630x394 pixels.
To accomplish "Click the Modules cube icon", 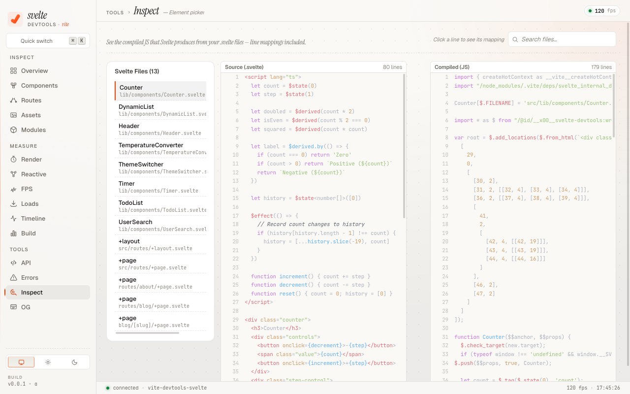I will click(14, 130).
